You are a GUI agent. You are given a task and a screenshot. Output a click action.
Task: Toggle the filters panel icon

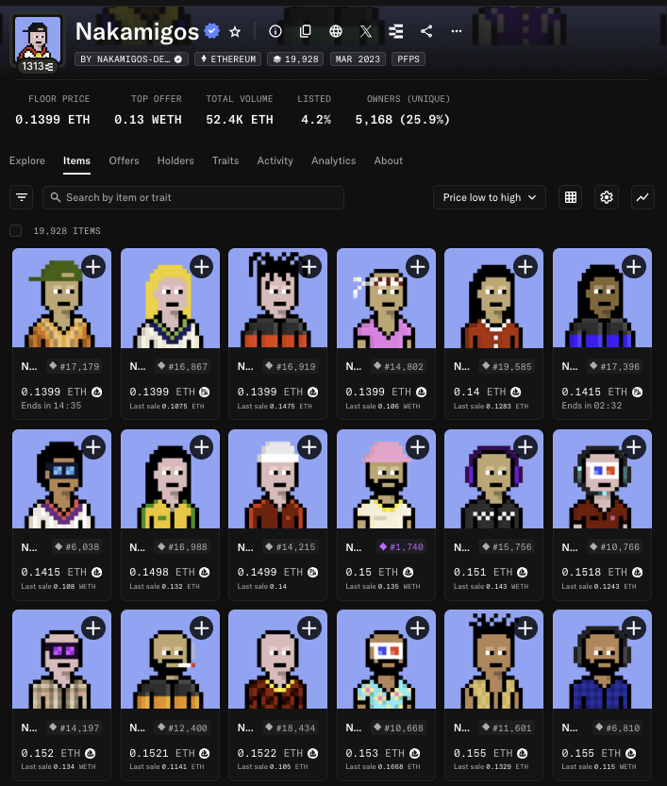pos(22,197)
